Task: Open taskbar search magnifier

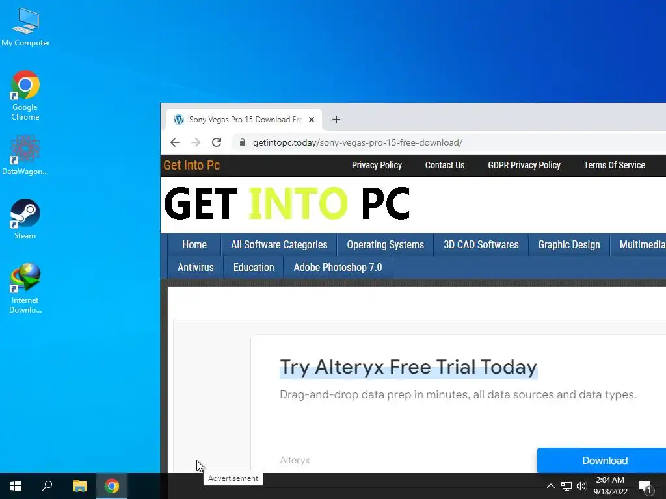Action: pos(47,486)
